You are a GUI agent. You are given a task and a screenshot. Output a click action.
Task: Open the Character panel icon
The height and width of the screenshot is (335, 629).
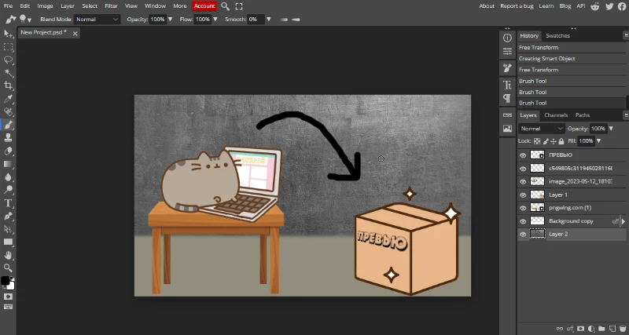(507, 85)
